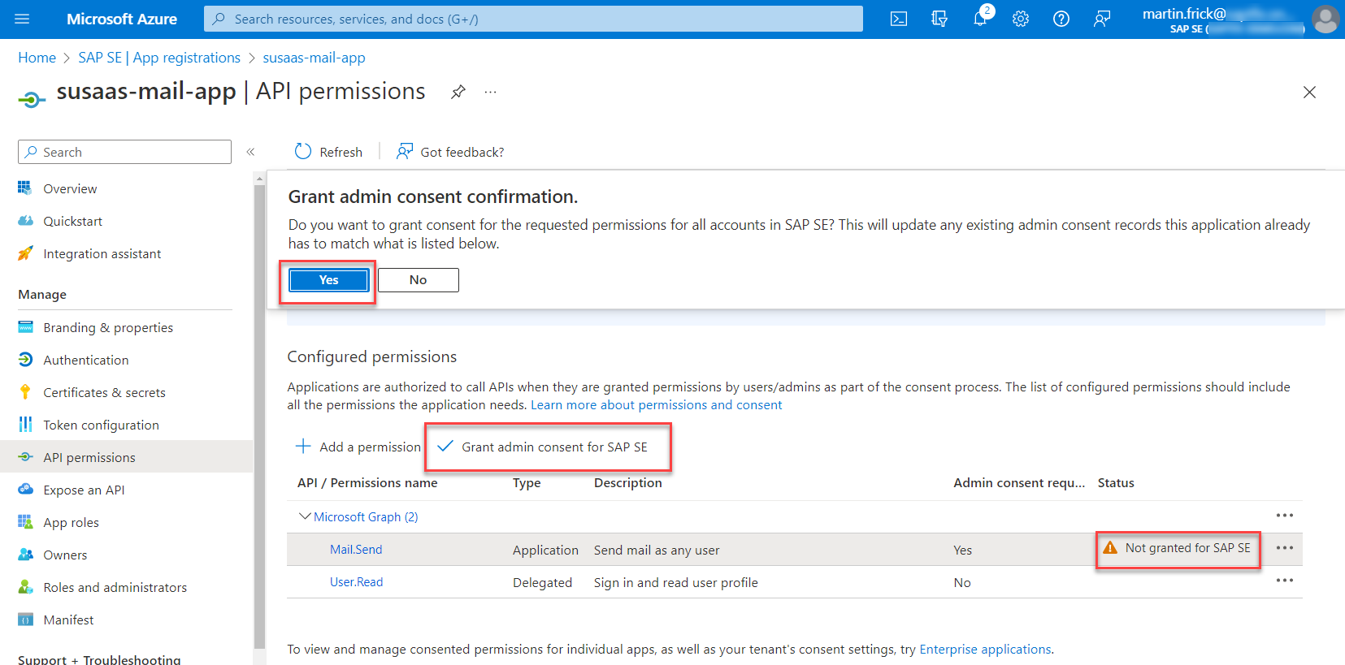Click the Home breadcrumb link

pos(37,58)
